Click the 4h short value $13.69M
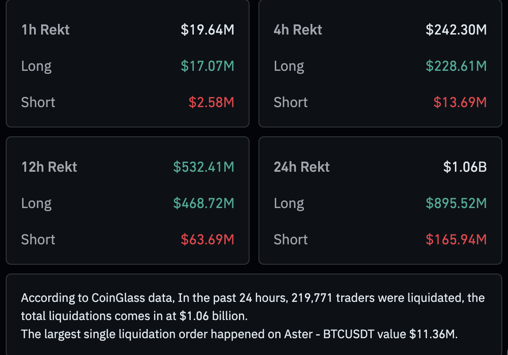Viewport: 508px width, 355px height. [460, 102]
